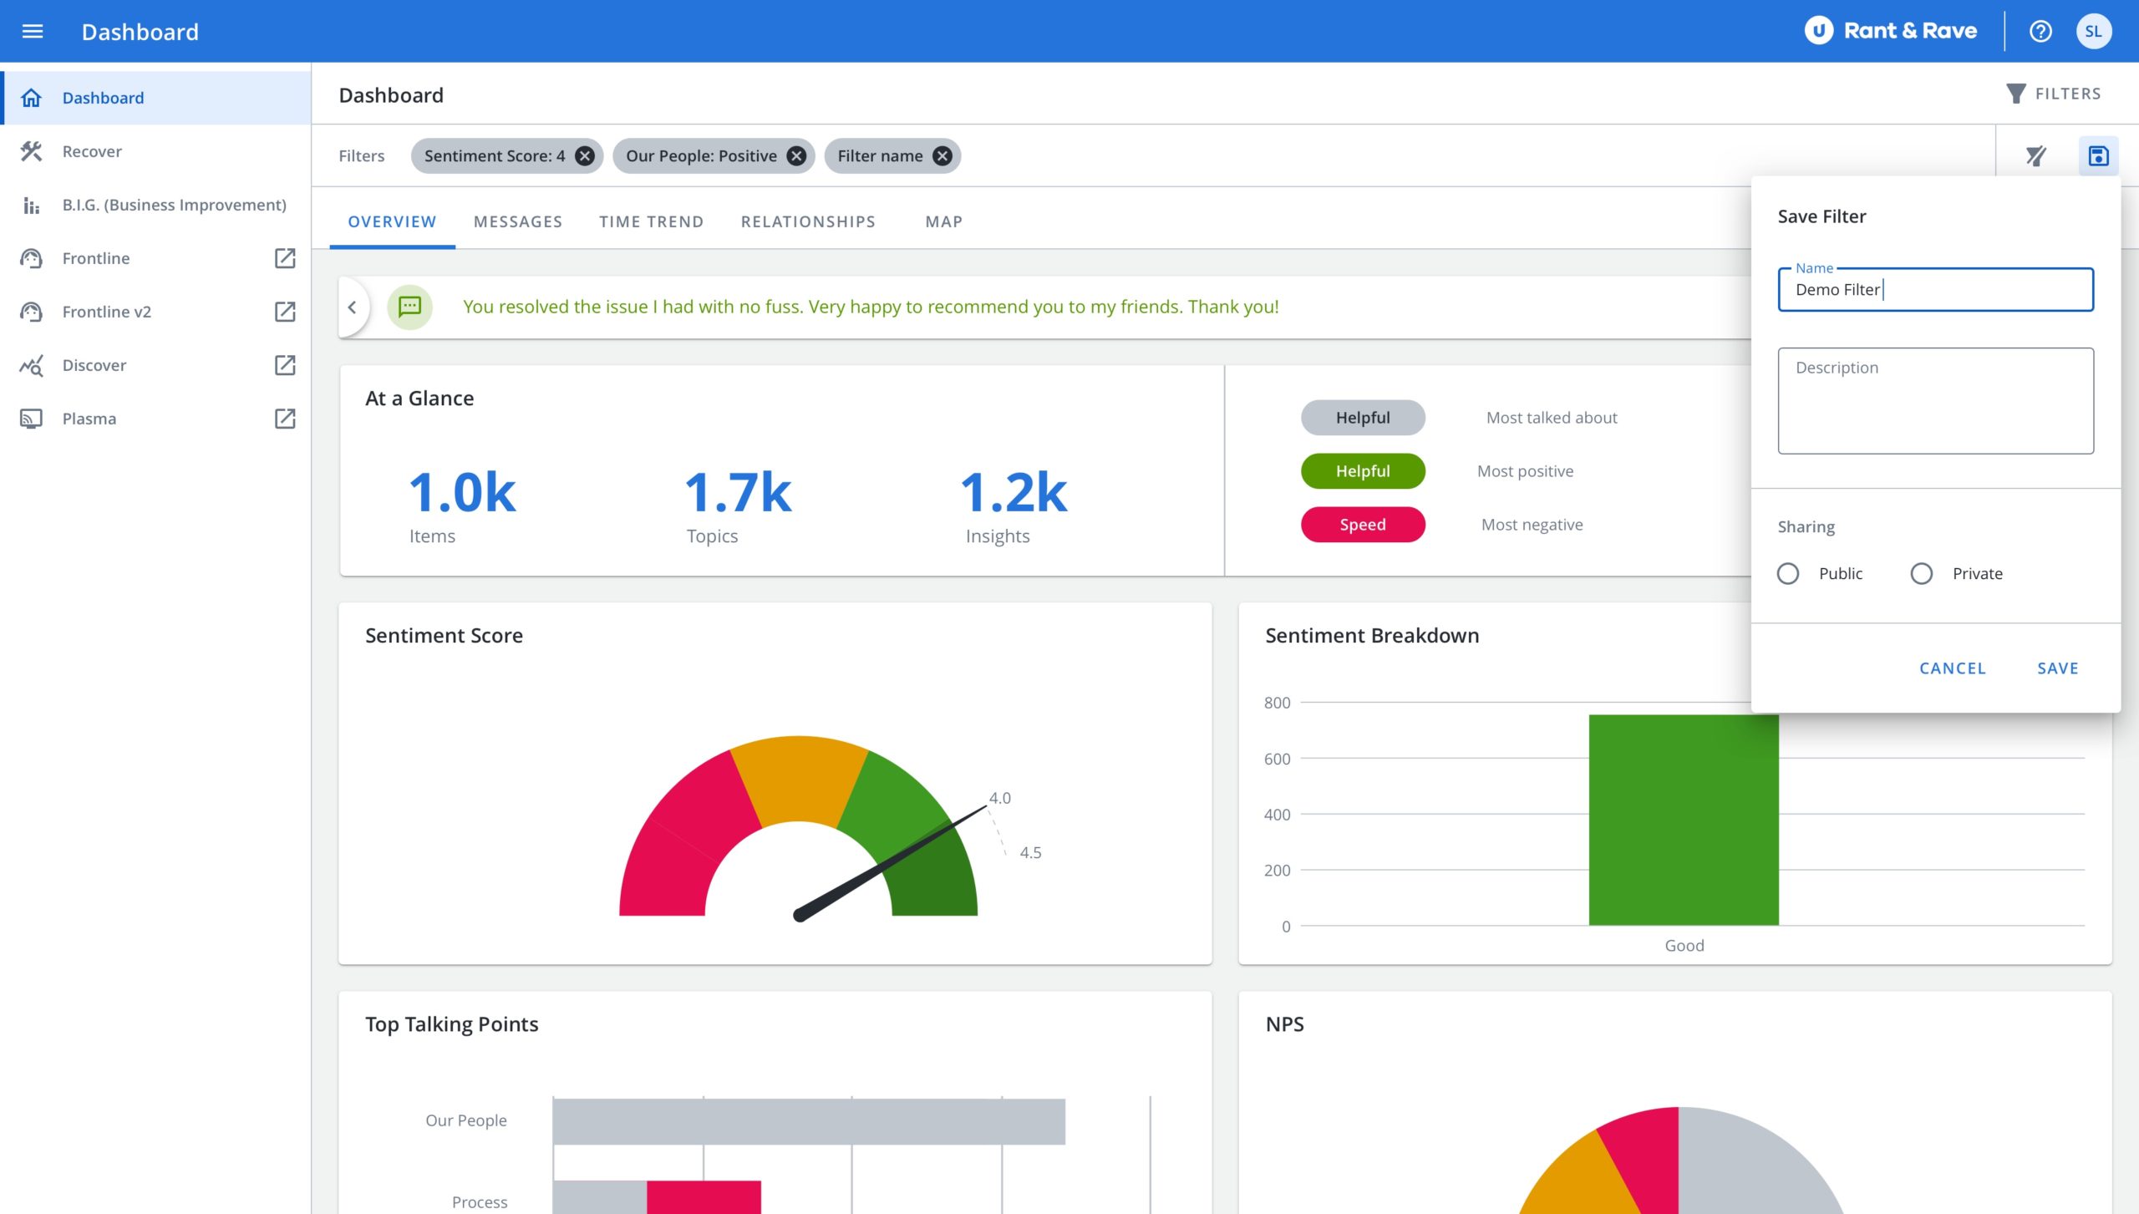The height and width of the screenshot is (1214, 2139).
Task: Click the save filter floppy disk icon
Action: pos(2098,155)
